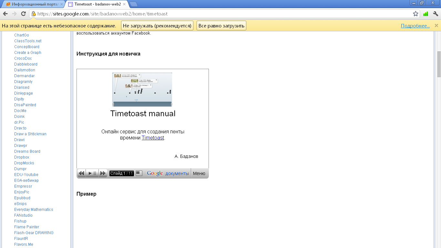Advance to next slide in presentation
This screenshot has height=248, width=441.
(x=103, y=173)
